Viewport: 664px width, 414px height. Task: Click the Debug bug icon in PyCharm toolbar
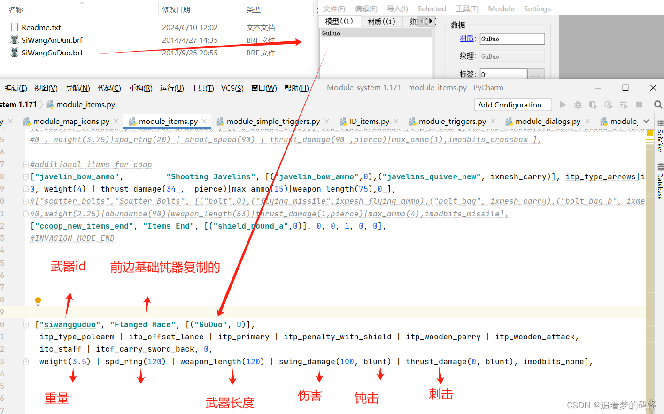(578, 105)
